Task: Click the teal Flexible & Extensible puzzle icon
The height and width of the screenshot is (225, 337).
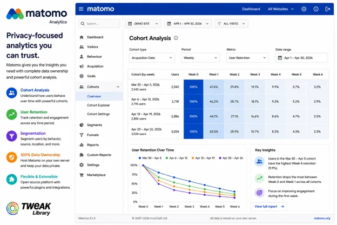Action: [11, 180]
